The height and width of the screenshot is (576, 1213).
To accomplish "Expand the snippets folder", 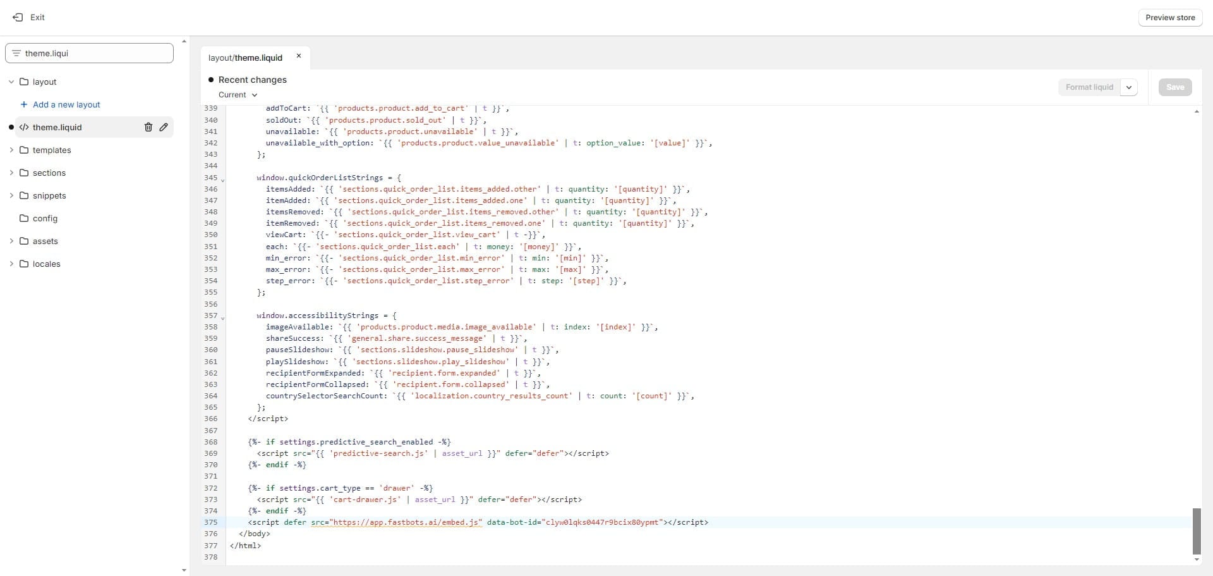I will pos(11,195).
